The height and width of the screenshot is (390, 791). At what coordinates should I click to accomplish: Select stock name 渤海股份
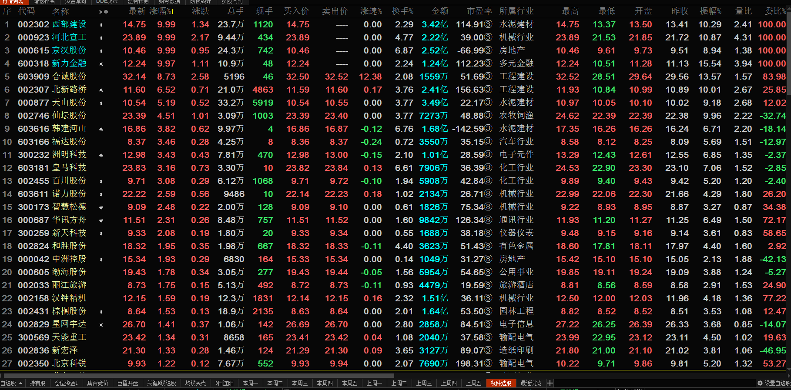[x=69, y=272]
